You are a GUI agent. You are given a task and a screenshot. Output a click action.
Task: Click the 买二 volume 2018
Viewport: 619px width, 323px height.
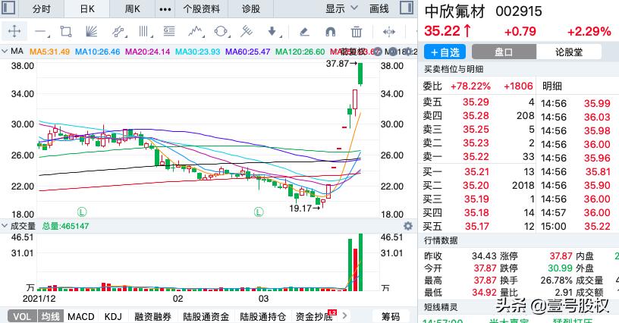(523, 185)
